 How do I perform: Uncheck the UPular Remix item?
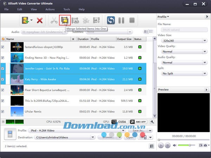pos(2,111)
